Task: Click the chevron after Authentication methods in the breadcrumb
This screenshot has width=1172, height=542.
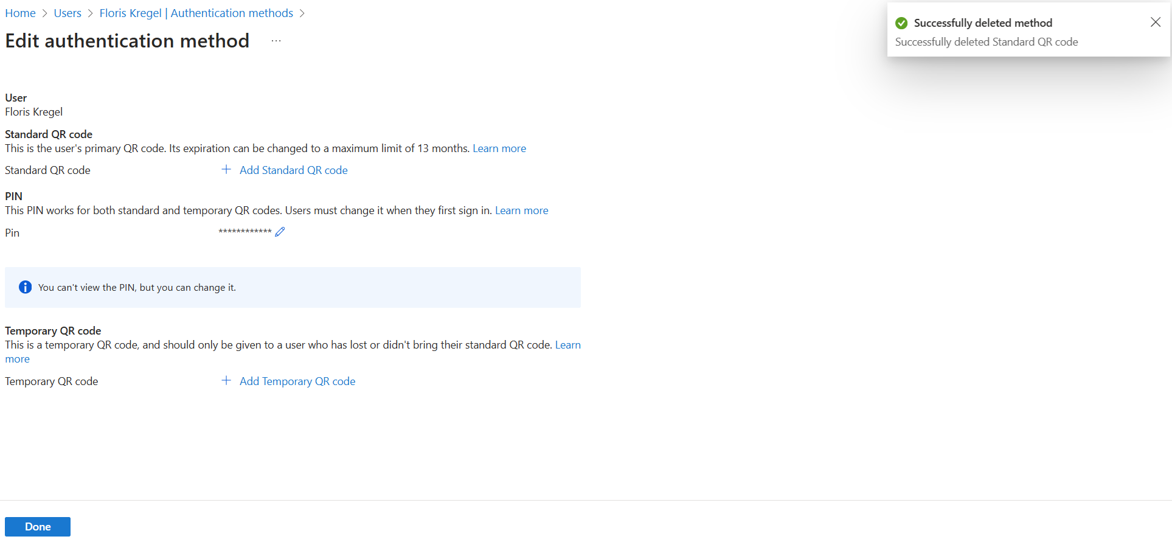Action: pyautogui.click(x=302, y=13)
